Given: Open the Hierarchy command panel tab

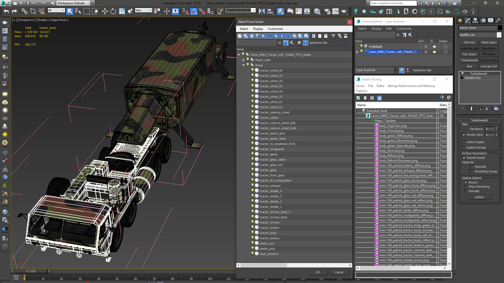Looking at the screenshot, I should pos(475,20).
